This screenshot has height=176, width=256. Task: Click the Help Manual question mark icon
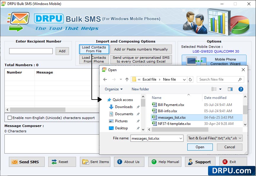click(154, 162)
